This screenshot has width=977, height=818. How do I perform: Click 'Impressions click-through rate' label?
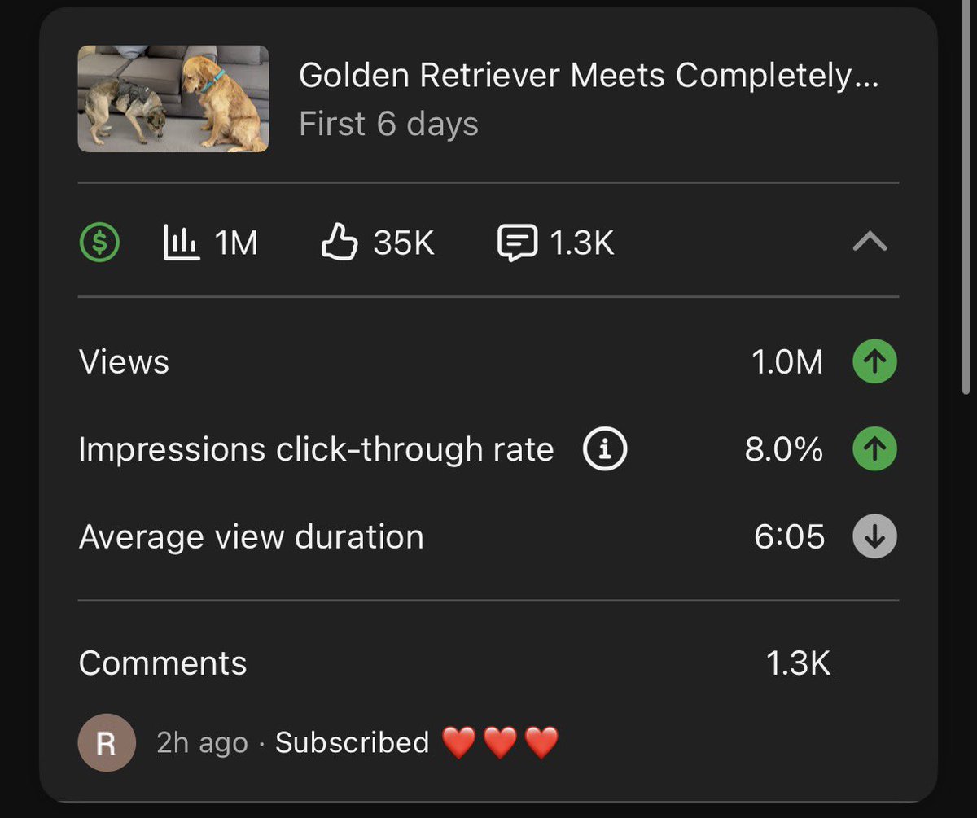316,449
